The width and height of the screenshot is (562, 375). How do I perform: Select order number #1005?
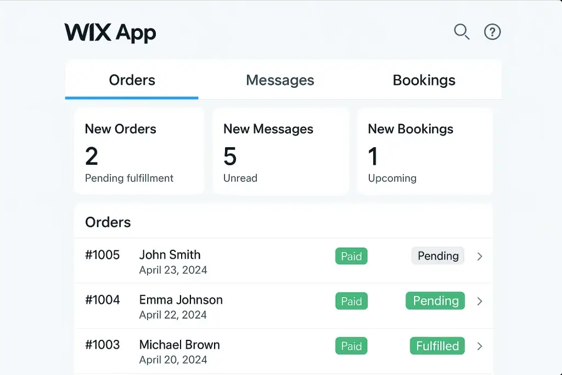click(x=103, y=255)
